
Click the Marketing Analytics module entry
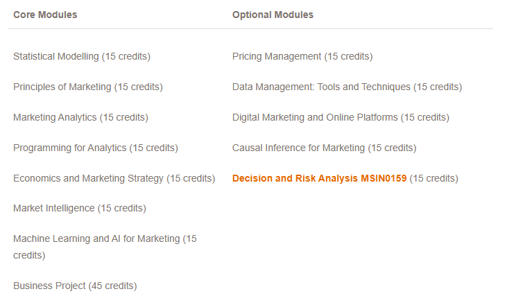click(x=80, y=117)
